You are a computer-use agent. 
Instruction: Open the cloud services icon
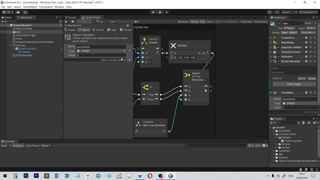18,12
